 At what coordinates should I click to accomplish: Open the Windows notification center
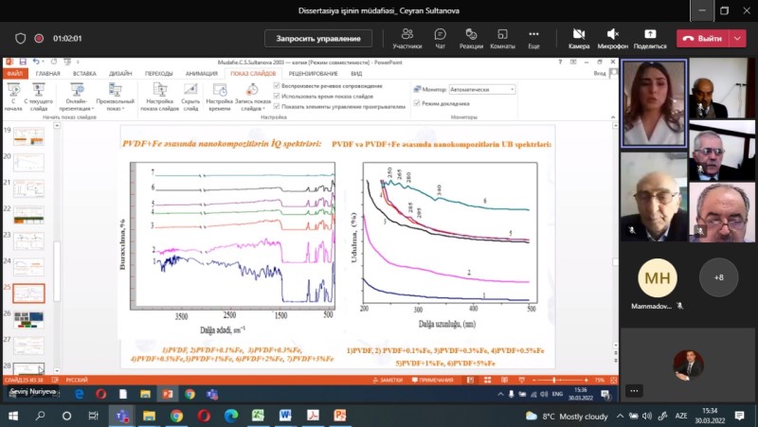(740, 416)
